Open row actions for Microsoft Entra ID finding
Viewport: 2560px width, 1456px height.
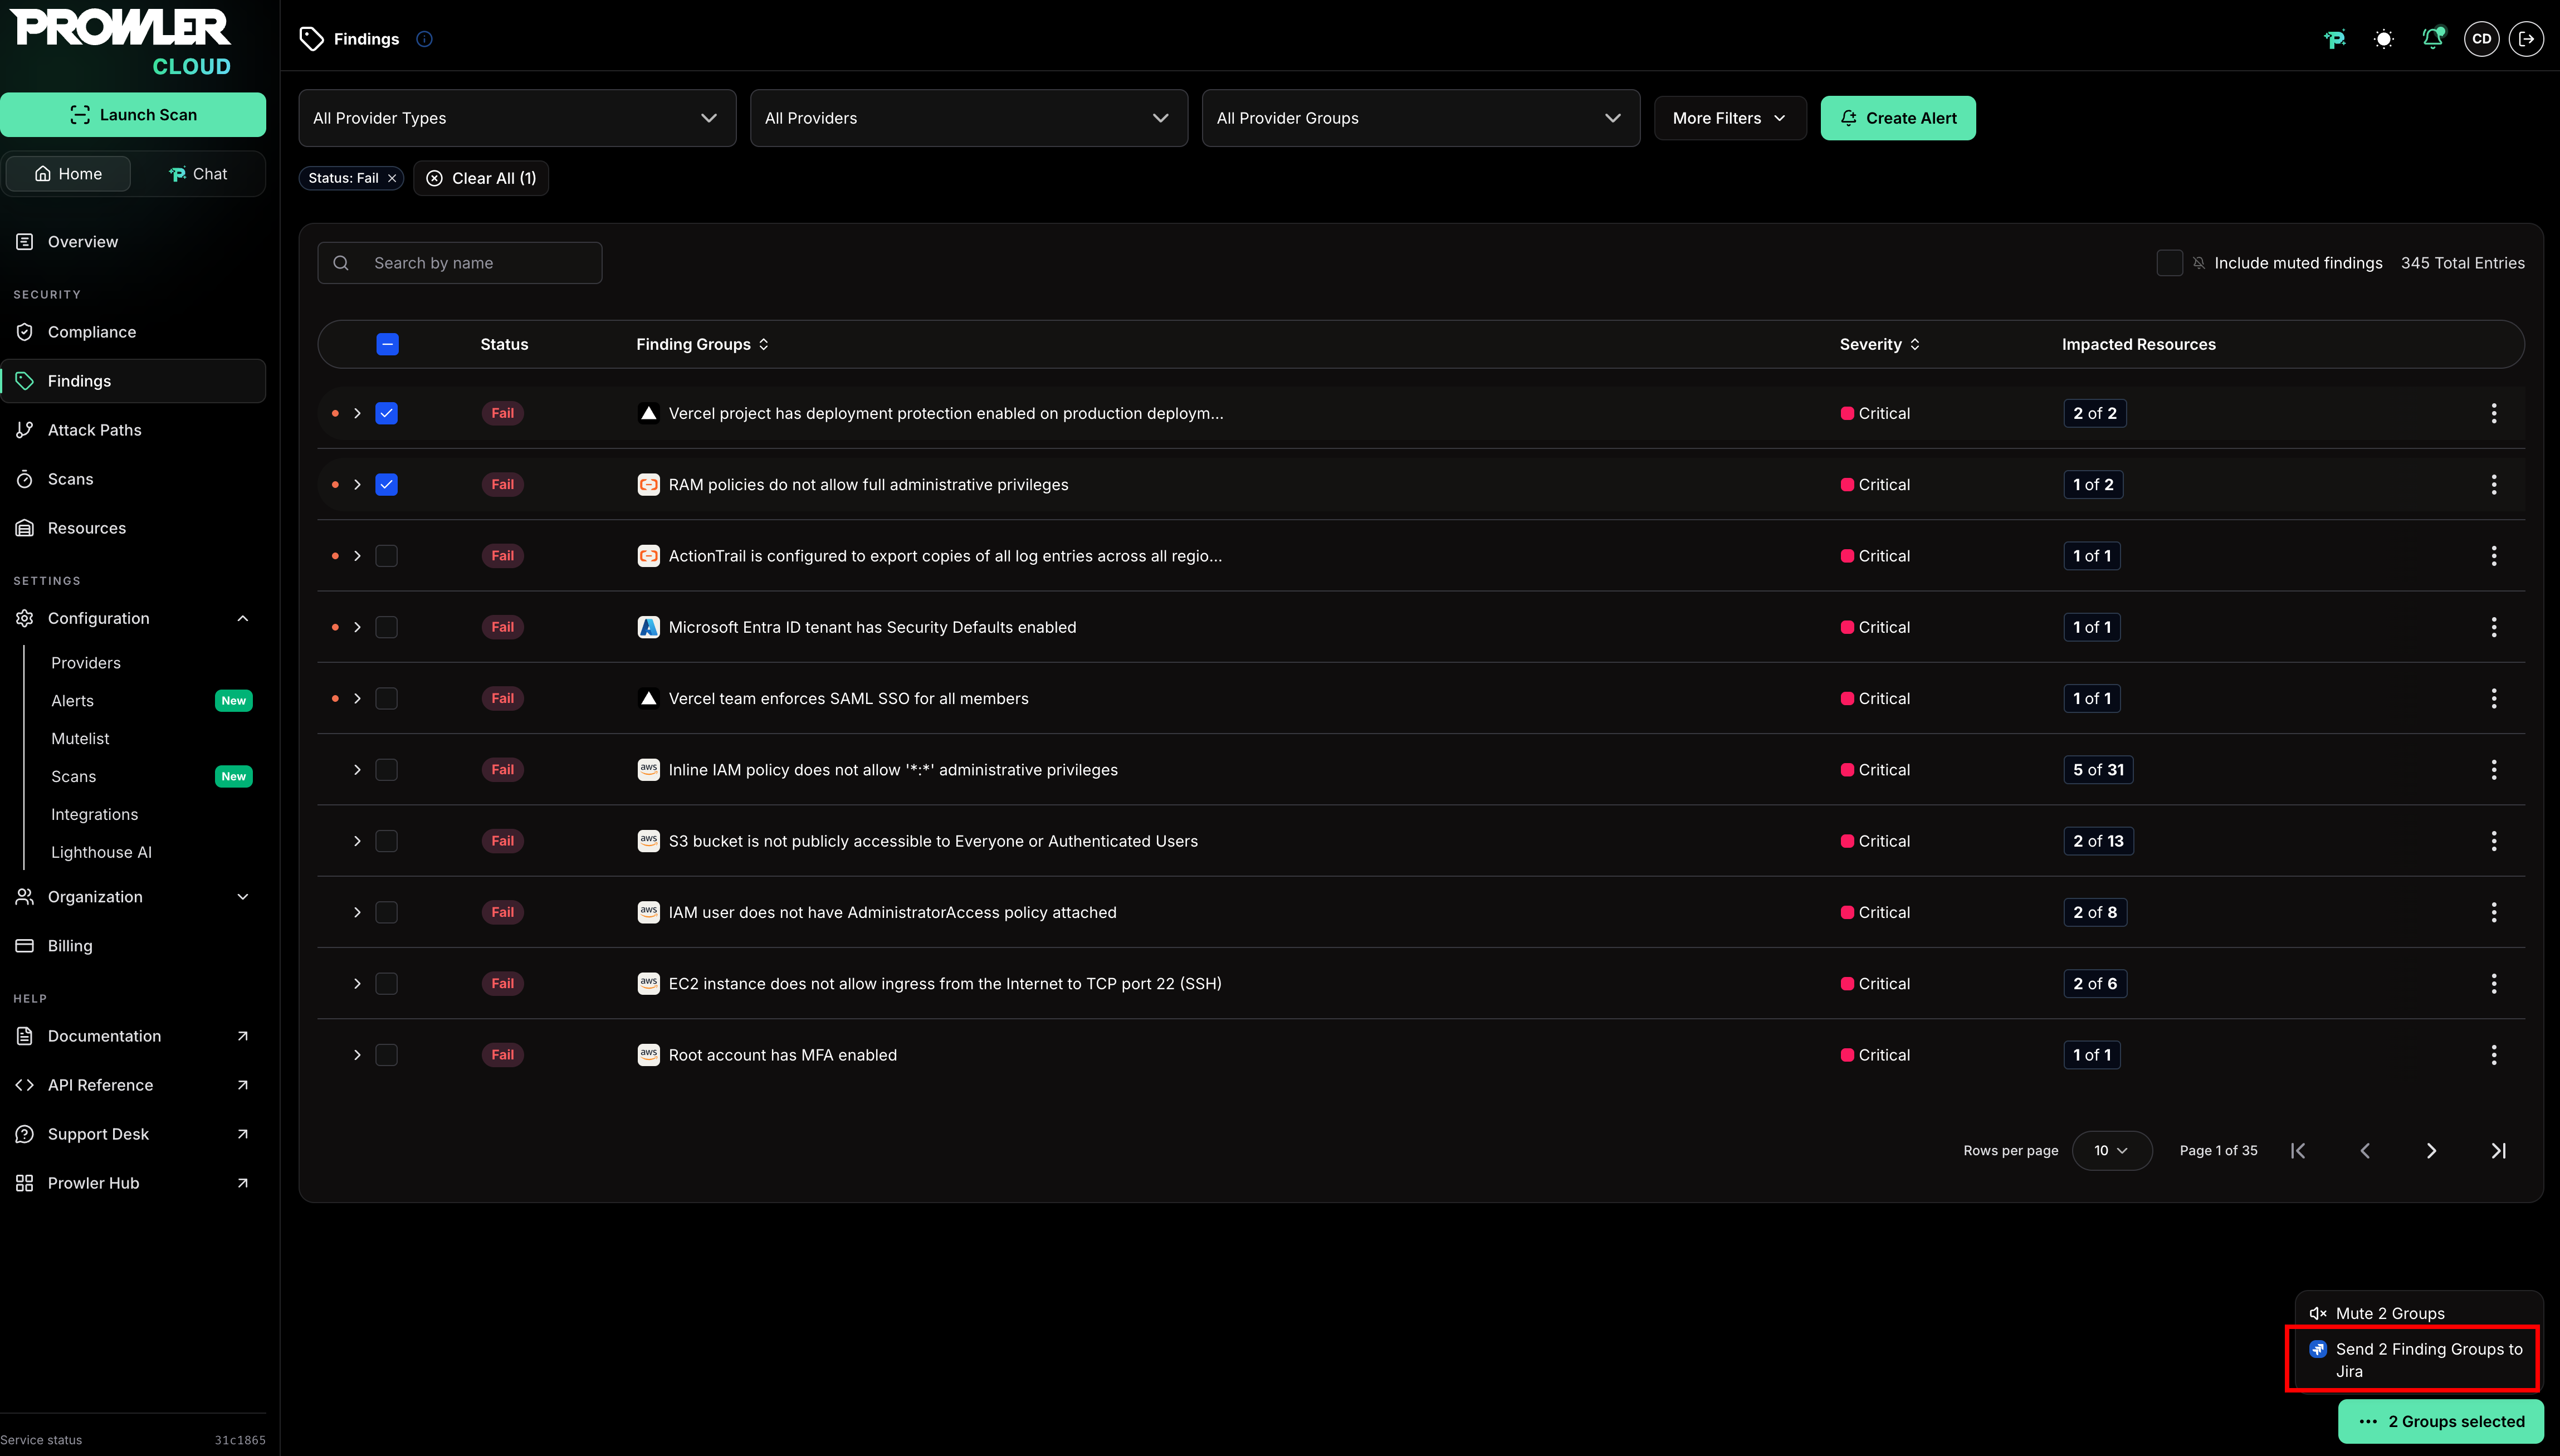point(2494,627)
